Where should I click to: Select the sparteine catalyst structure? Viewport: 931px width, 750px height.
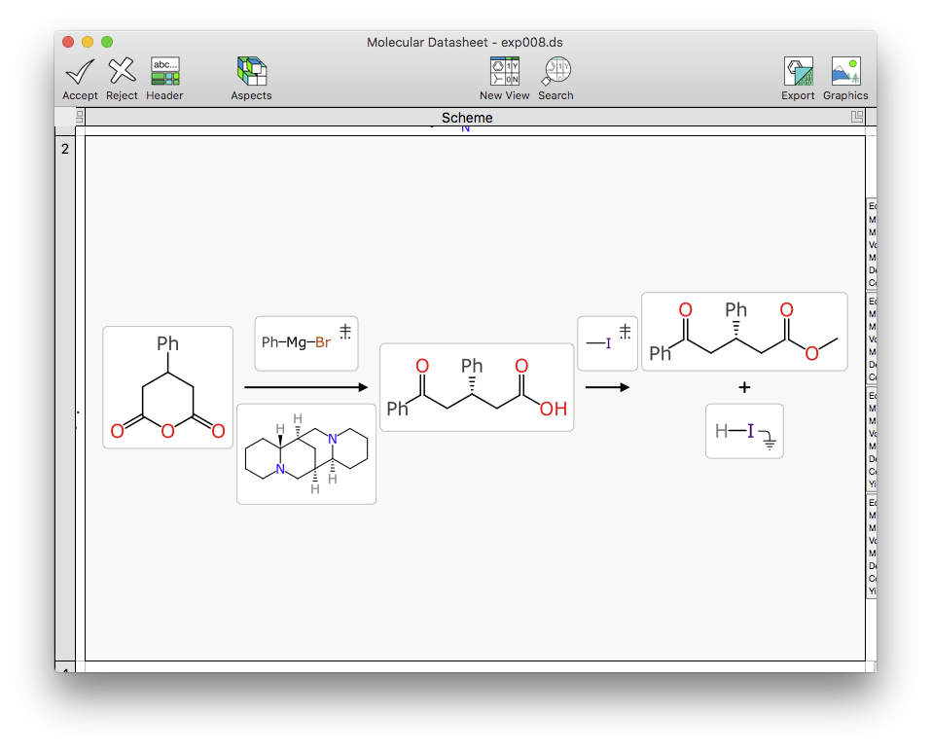tap(306, 453)
